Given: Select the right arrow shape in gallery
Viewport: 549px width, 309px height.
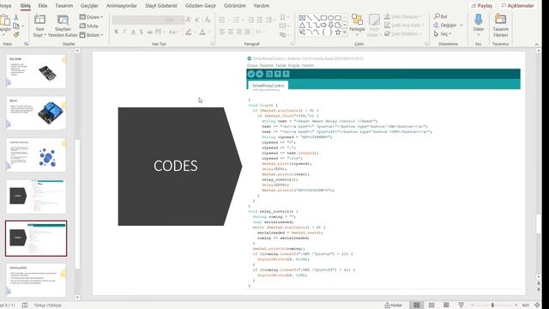Looking at the screenshot, I should [x=323, y=25].
